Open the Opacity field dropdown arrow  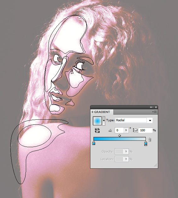(126, 151)
